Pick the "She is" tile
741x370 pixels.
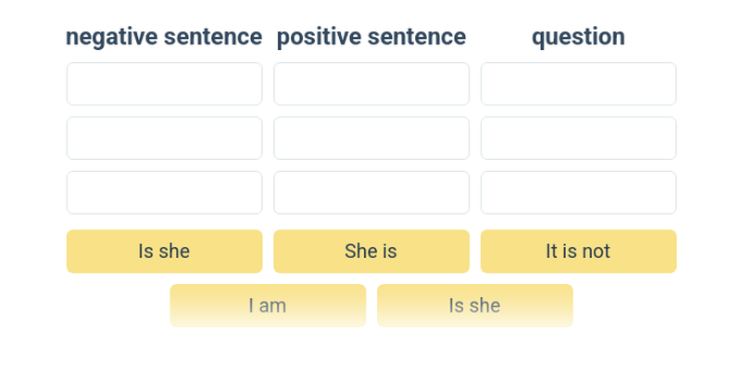click(371, 252)
